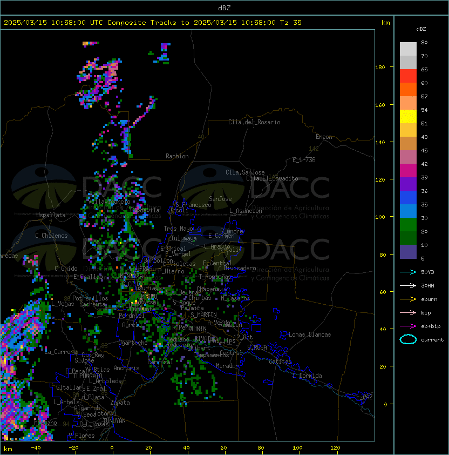The height and width of the screenshot is (455, 449).
Task: Click the 'Tz 35' text in header
Action: coord(291,23)
